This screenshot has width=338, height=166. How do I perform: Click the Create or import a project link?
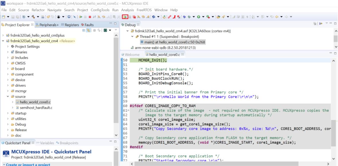(x=28, y=165)
